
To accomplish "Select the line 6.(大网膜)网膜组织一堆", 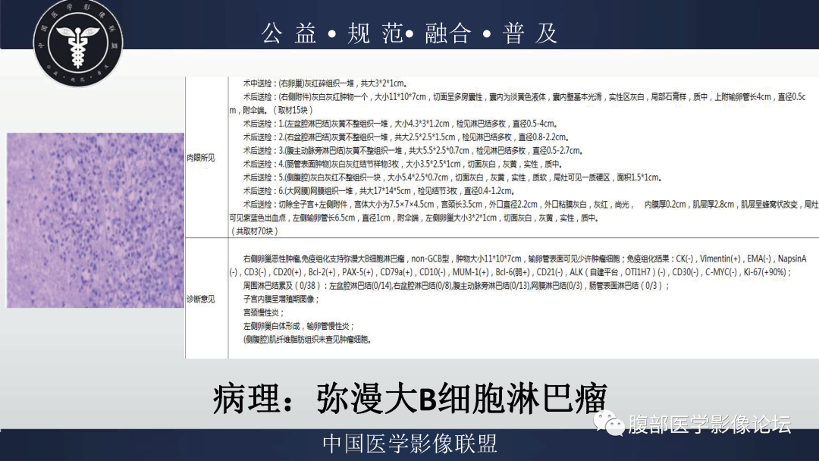I will click(x=379, y=191).
